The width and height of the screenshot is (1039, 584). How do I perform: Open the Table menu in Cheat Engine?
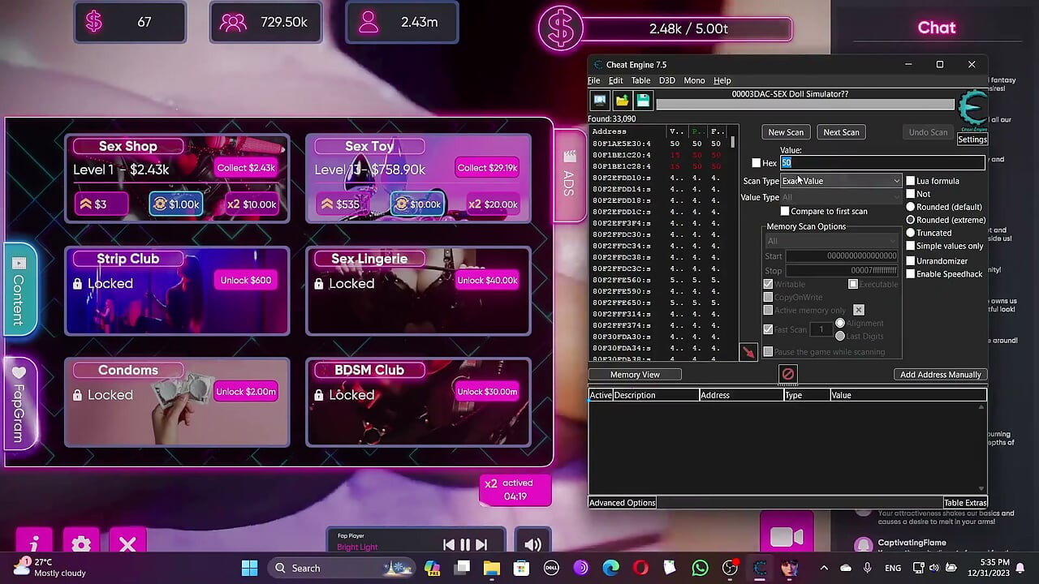pos(640,80)
